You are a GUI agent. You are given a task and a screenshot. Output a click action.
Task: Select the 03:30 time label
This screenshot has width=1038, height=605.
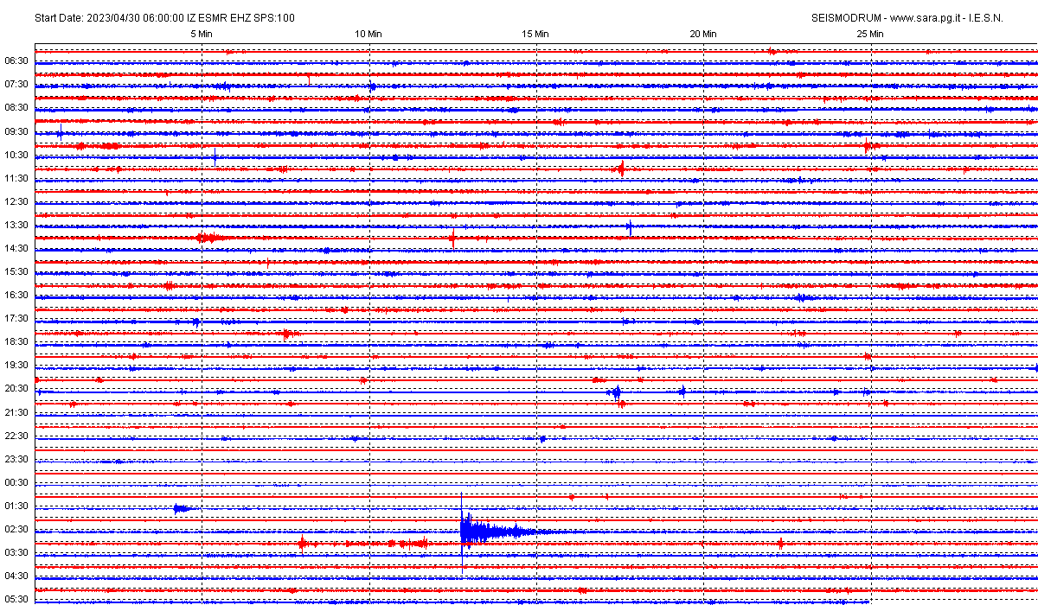coord(16,553)
